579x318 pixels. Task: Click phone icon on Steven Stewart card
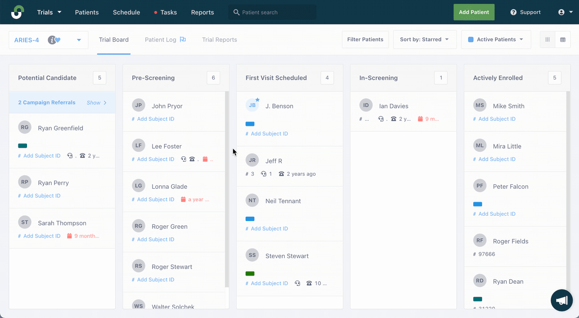click(309, 283)
